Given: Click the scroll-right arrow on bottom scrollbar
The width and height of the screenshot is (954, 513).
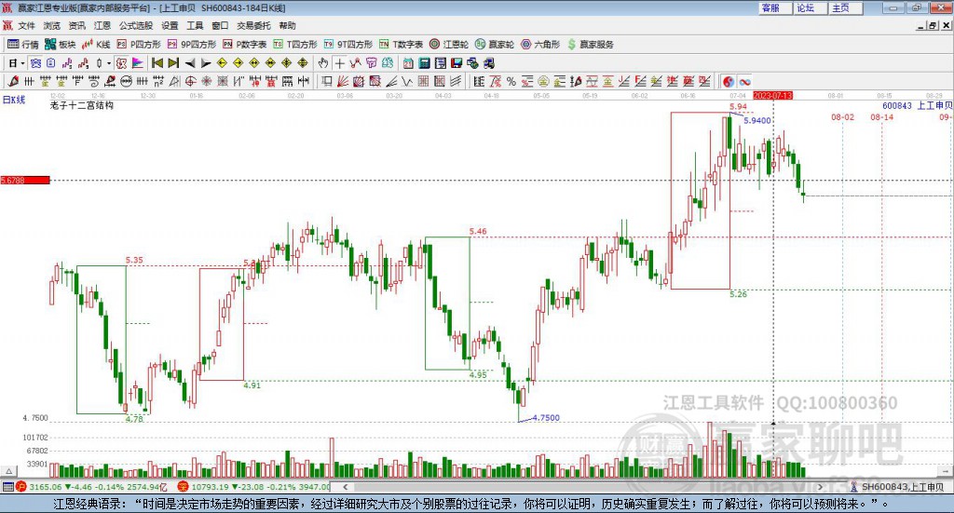Looking at the screenshot, I should (820, 487).
